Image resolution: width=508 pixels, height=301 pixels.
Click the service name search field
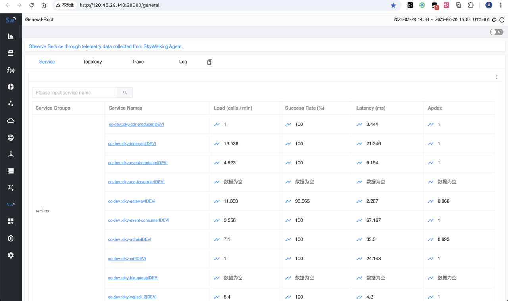pos(75,93)
